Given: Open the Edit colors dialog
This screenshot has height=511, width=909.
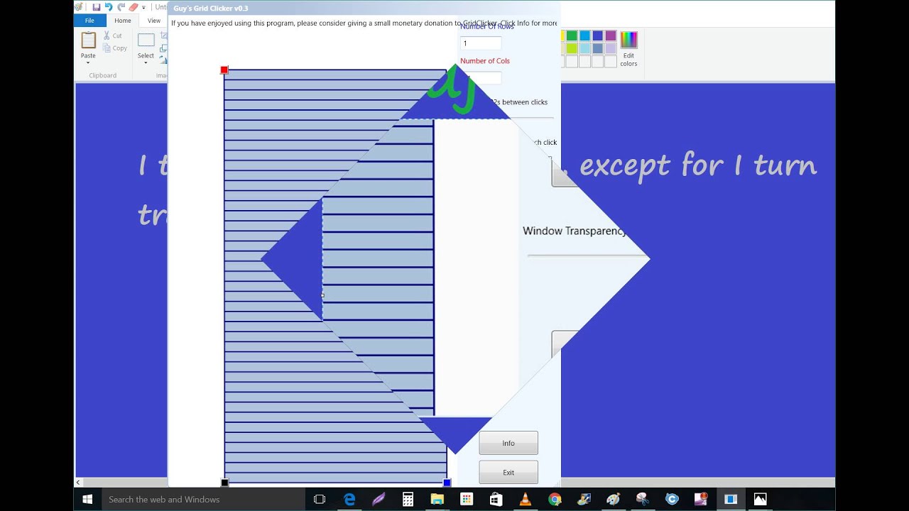Looking at the screenshot, I should point(628,48).
